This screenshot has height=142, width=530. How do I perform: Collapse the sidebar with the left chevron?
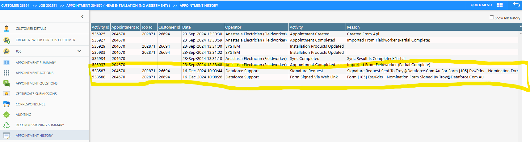(82, 17)
